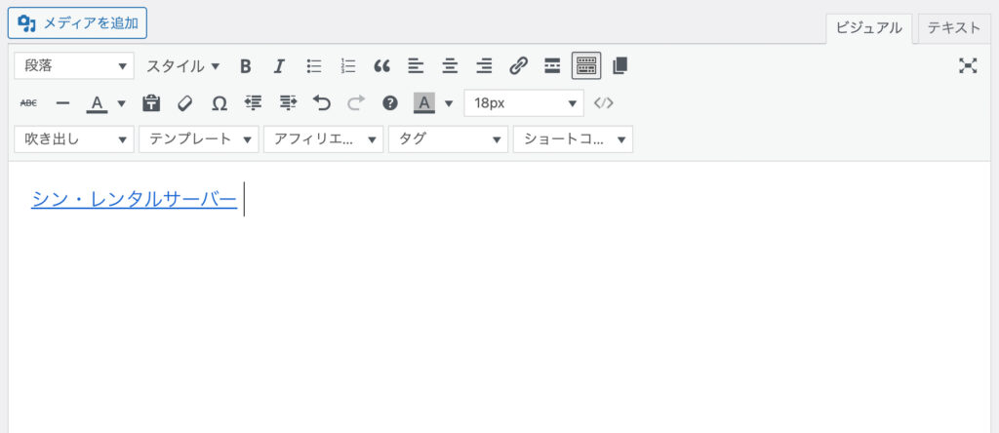Undo the last action
Image resolution: width=999 pixels, height=433 pixels.
click(x=322, y=102)
